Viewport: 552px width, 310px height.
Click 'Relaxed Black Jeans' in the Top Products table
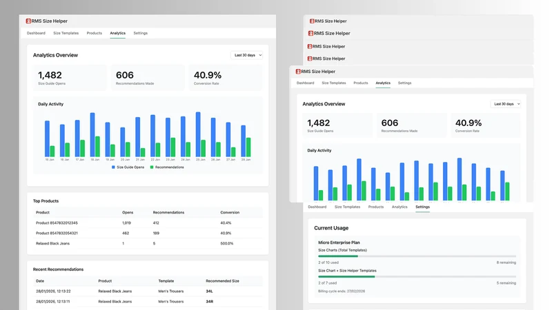(x=53, y=243)
